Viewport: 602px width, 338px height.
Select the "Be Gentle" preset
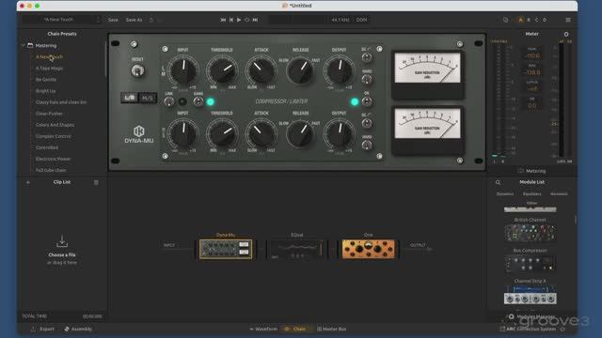46,79
